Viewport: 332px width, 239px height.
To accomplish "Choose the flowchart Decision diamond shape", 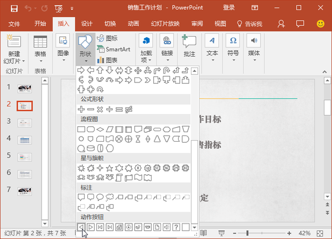I will point(100,129).
